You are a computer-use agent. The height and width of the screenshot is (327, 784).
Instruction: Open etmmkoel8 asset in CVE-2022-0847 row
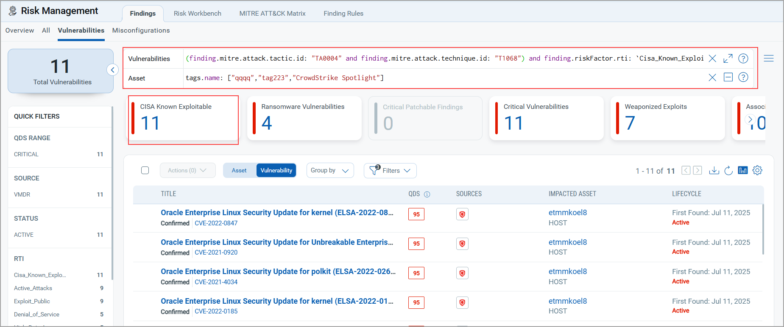coord(568,213)
